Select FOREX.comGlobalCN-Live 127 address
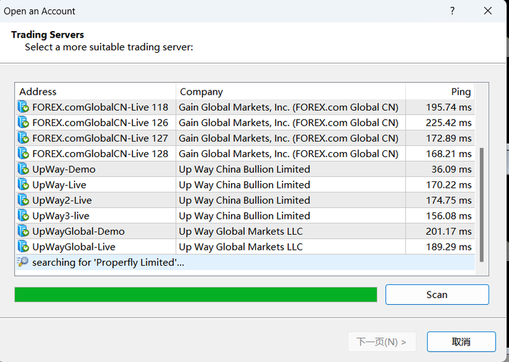This screenshot has height=362, width=509. click(x=101, y=138)
